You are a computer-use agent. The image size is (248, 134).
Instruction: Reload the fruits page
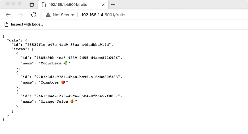pyautogui.click(x=34, y=15)
